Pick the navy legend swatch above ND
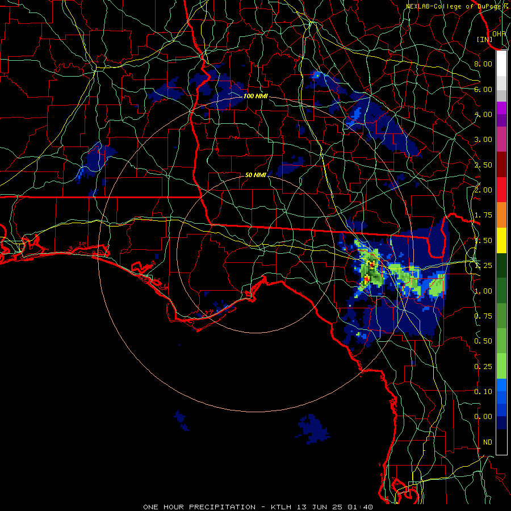This screenshot has width=511, height=511. (x=501, y=423)
